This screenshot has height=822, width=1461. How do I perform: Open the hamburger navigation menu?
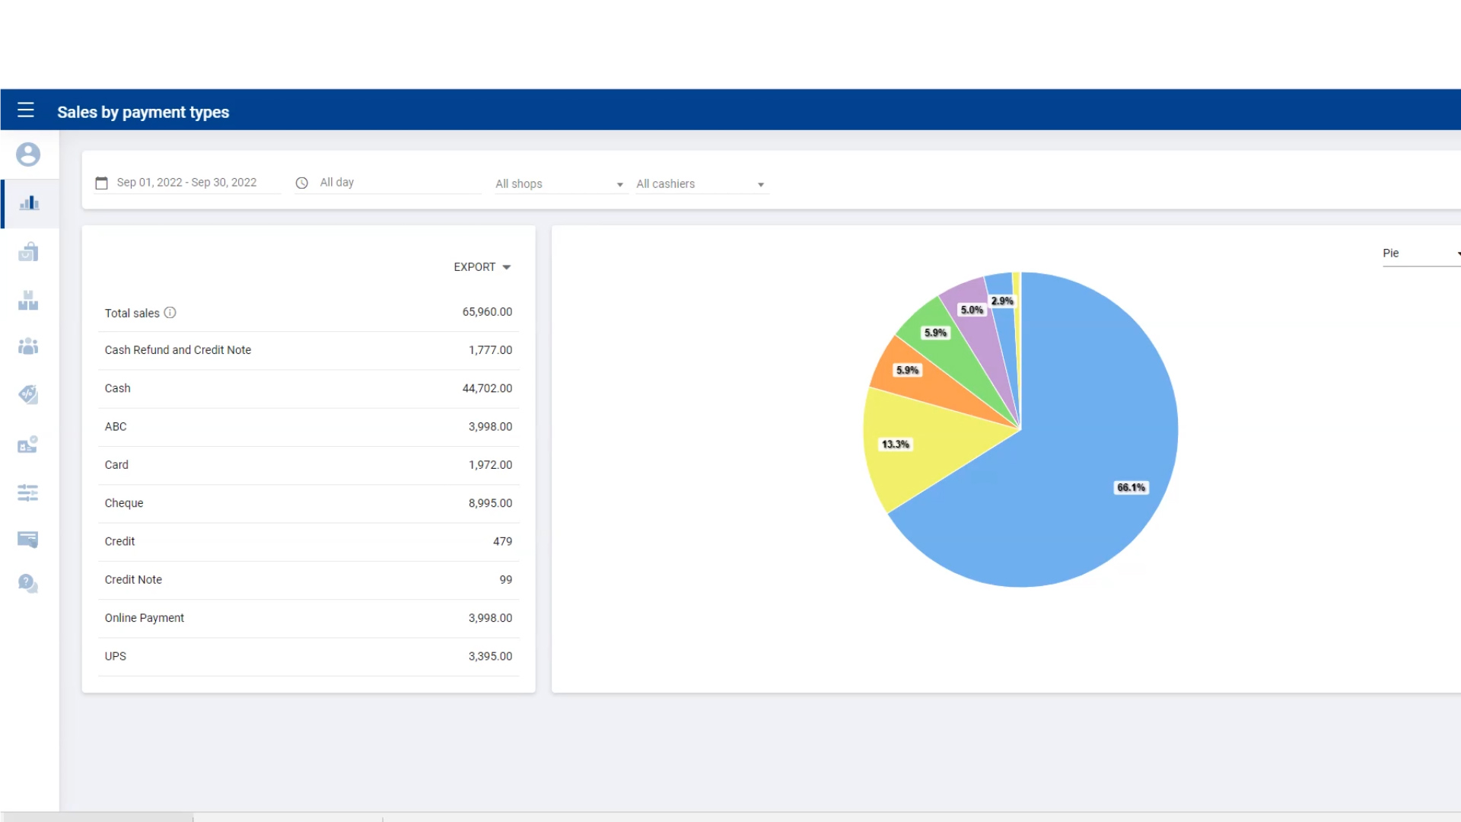tap(26, 110)
